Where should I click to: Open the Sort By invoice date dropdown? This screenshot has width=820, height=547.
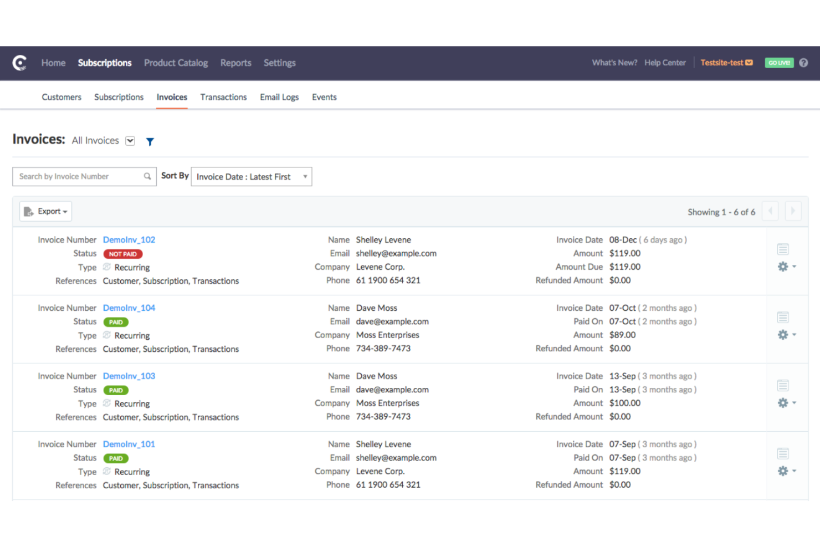click(x=251, y=176)
